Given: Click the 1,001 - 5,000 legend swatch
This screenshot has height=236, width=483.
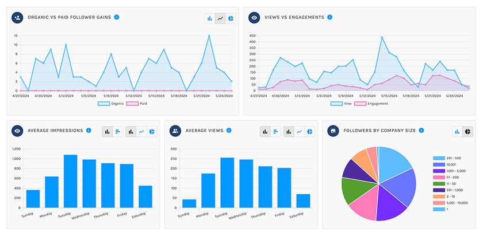Looking at the screenshot, I should point(439,171).
